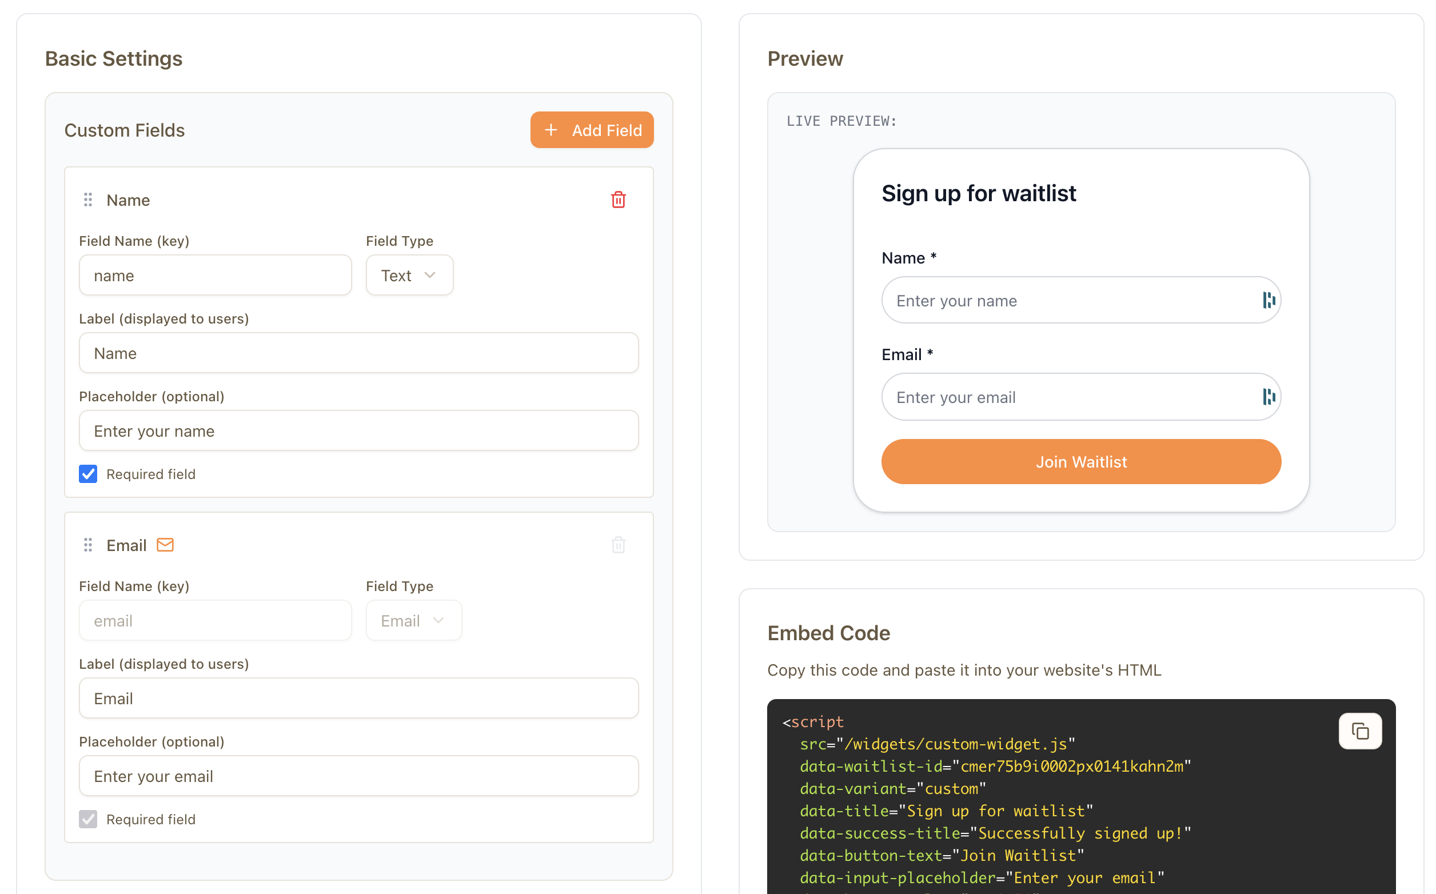This screenshot has height=894, width=1436.
Task: Click the Name label input
Action: tap(358, 353)
